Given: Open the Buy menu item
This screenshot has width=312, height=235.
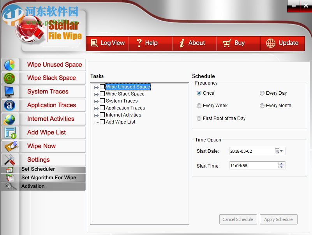Looking at the screenshot, I should point(238,43).
